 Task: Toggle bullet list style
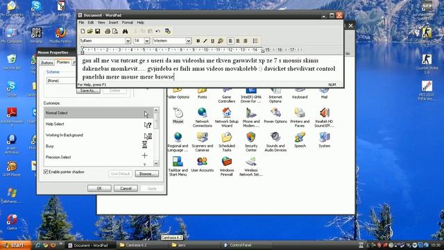[255, 41]
